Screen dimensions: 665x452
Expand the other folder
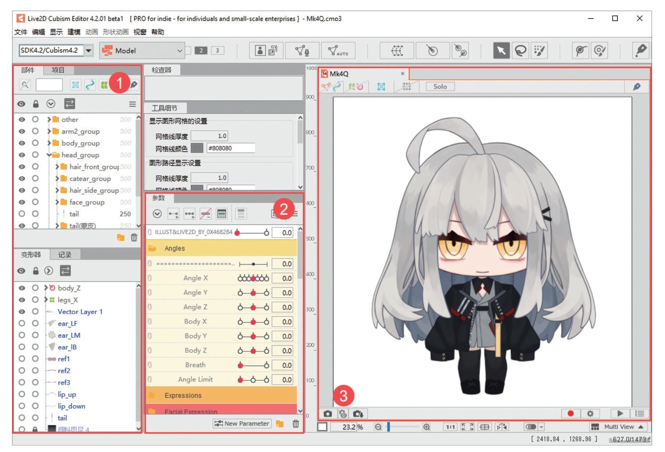point(49,119)
